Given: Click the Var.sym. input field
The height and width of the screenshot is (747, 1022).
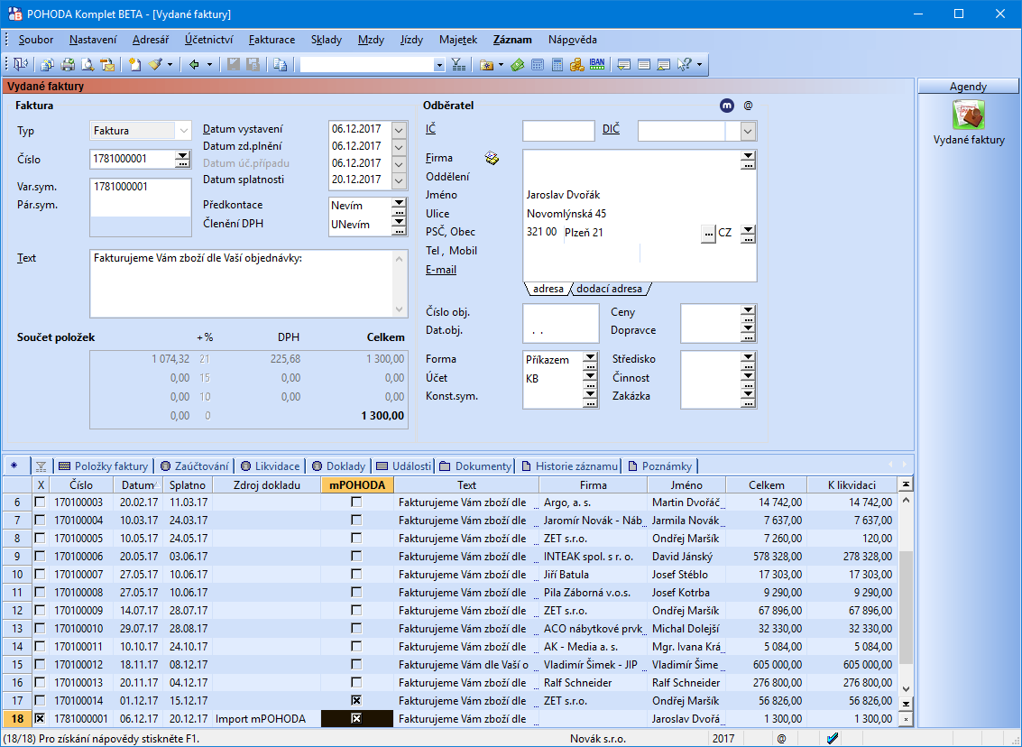Looking at the screenshot, I should pyautogui.click(x=141, y=187).
